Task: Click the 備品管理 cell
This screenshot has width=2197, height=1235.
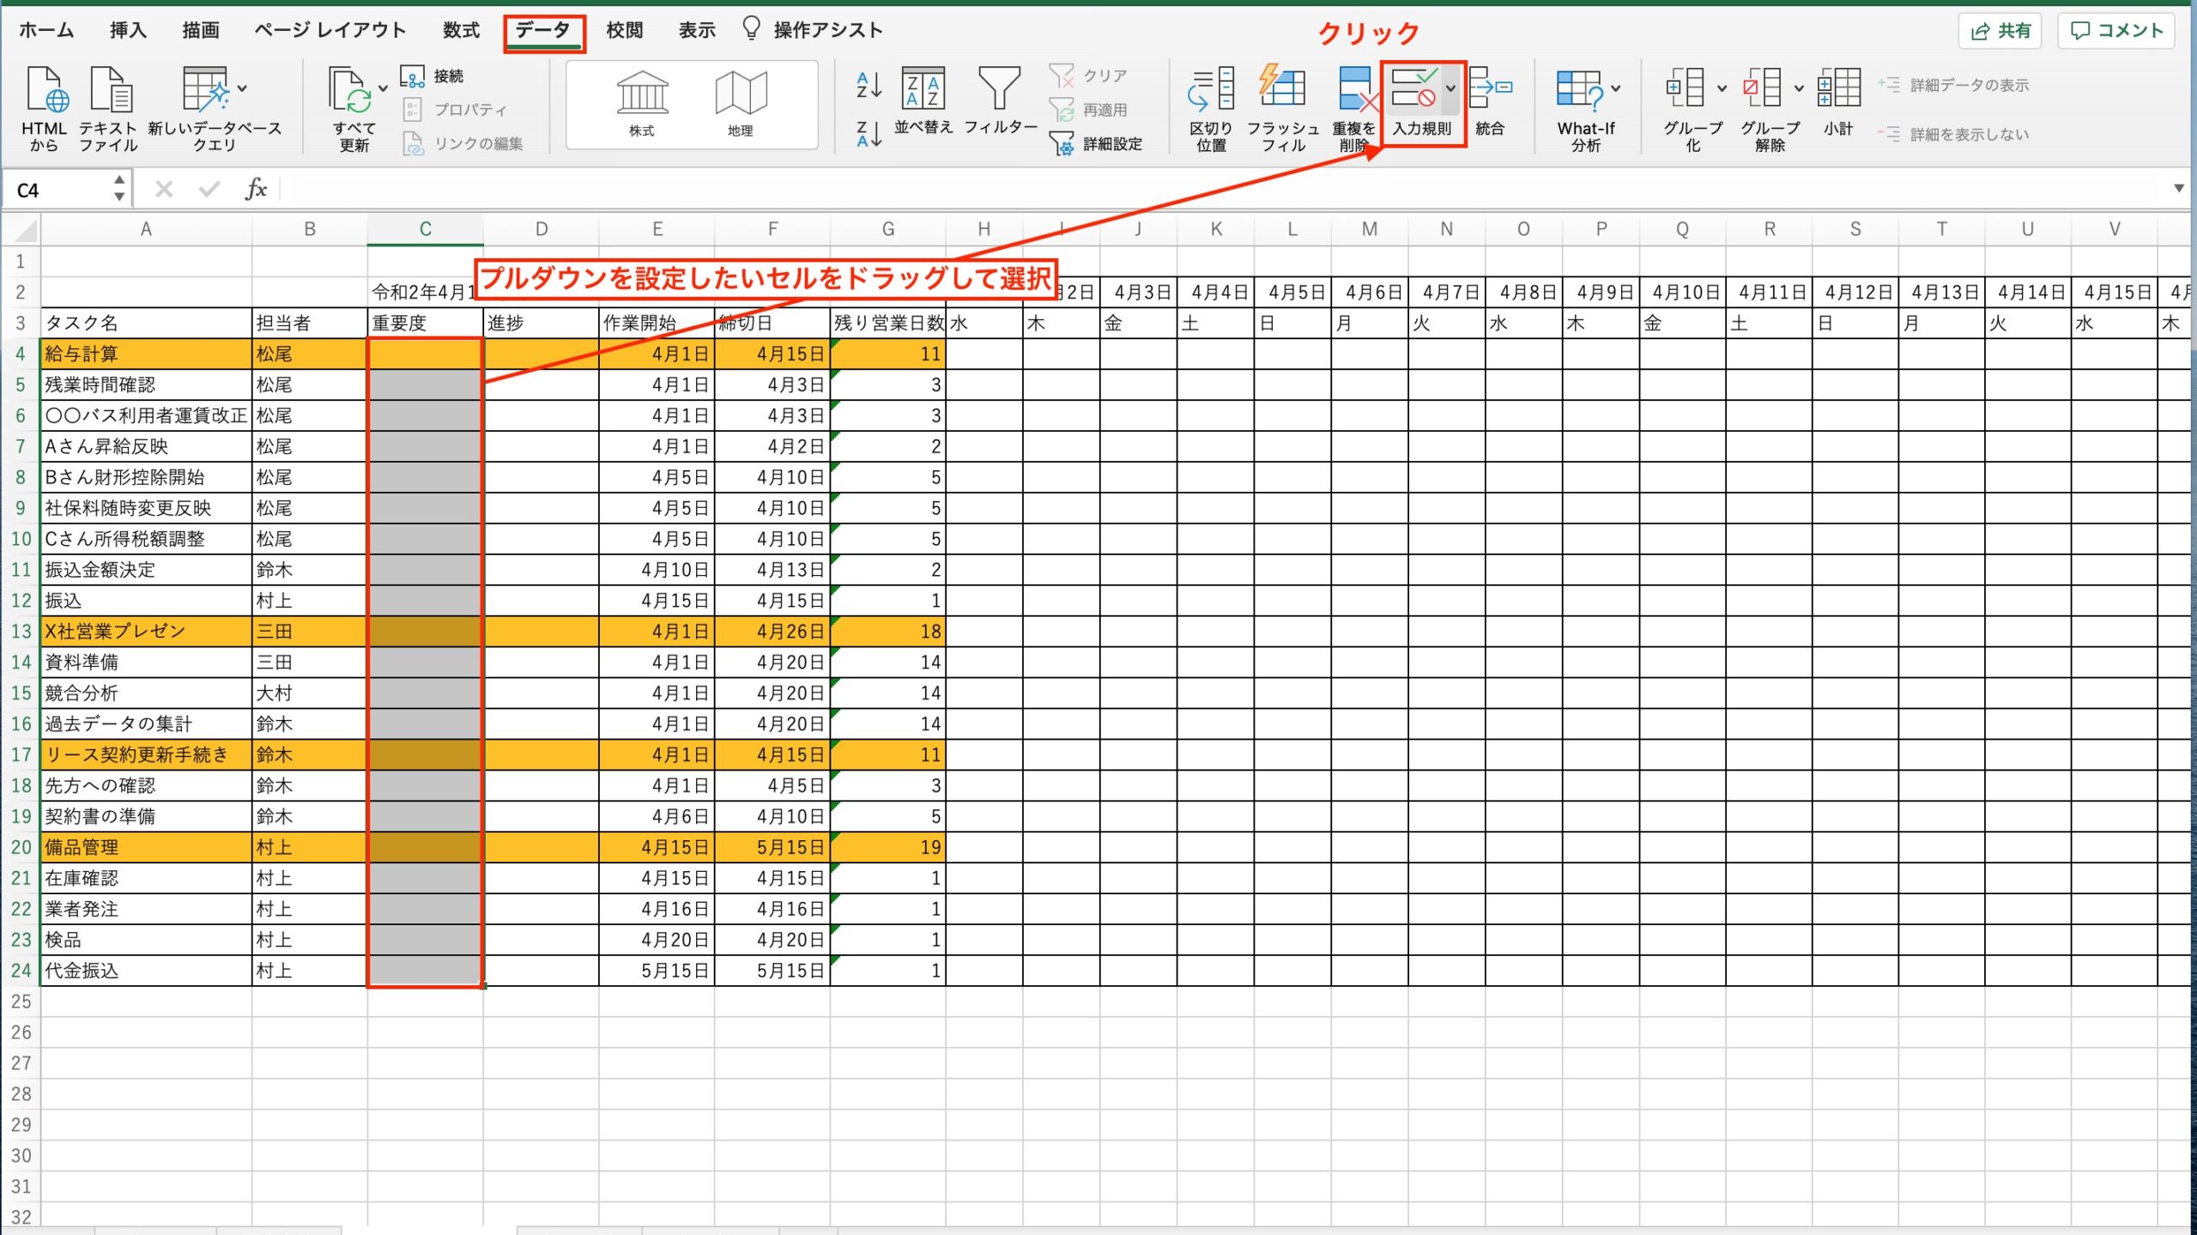Action: [146, 847]
